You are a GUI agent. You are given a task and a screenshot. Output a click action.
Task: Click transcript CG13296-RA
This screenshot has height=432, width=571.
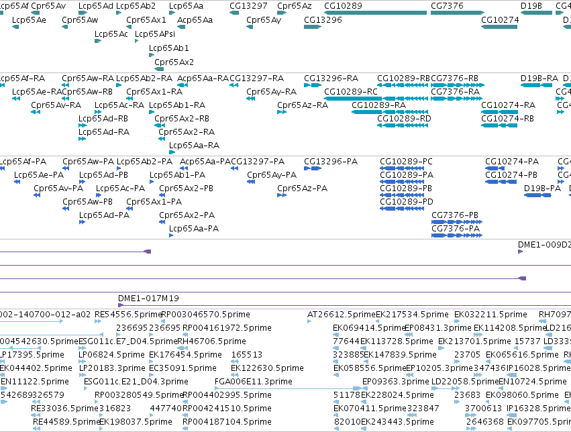[313, 85]
